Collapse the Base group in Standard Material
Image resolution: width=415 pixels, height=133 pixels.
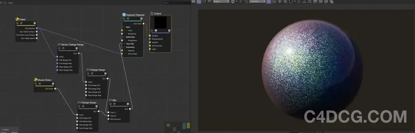click(123, 27)
